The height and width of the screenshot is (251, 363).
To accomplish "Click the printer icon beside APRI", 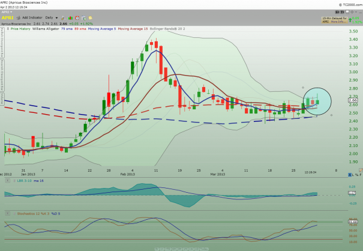I will coord(18,17).
